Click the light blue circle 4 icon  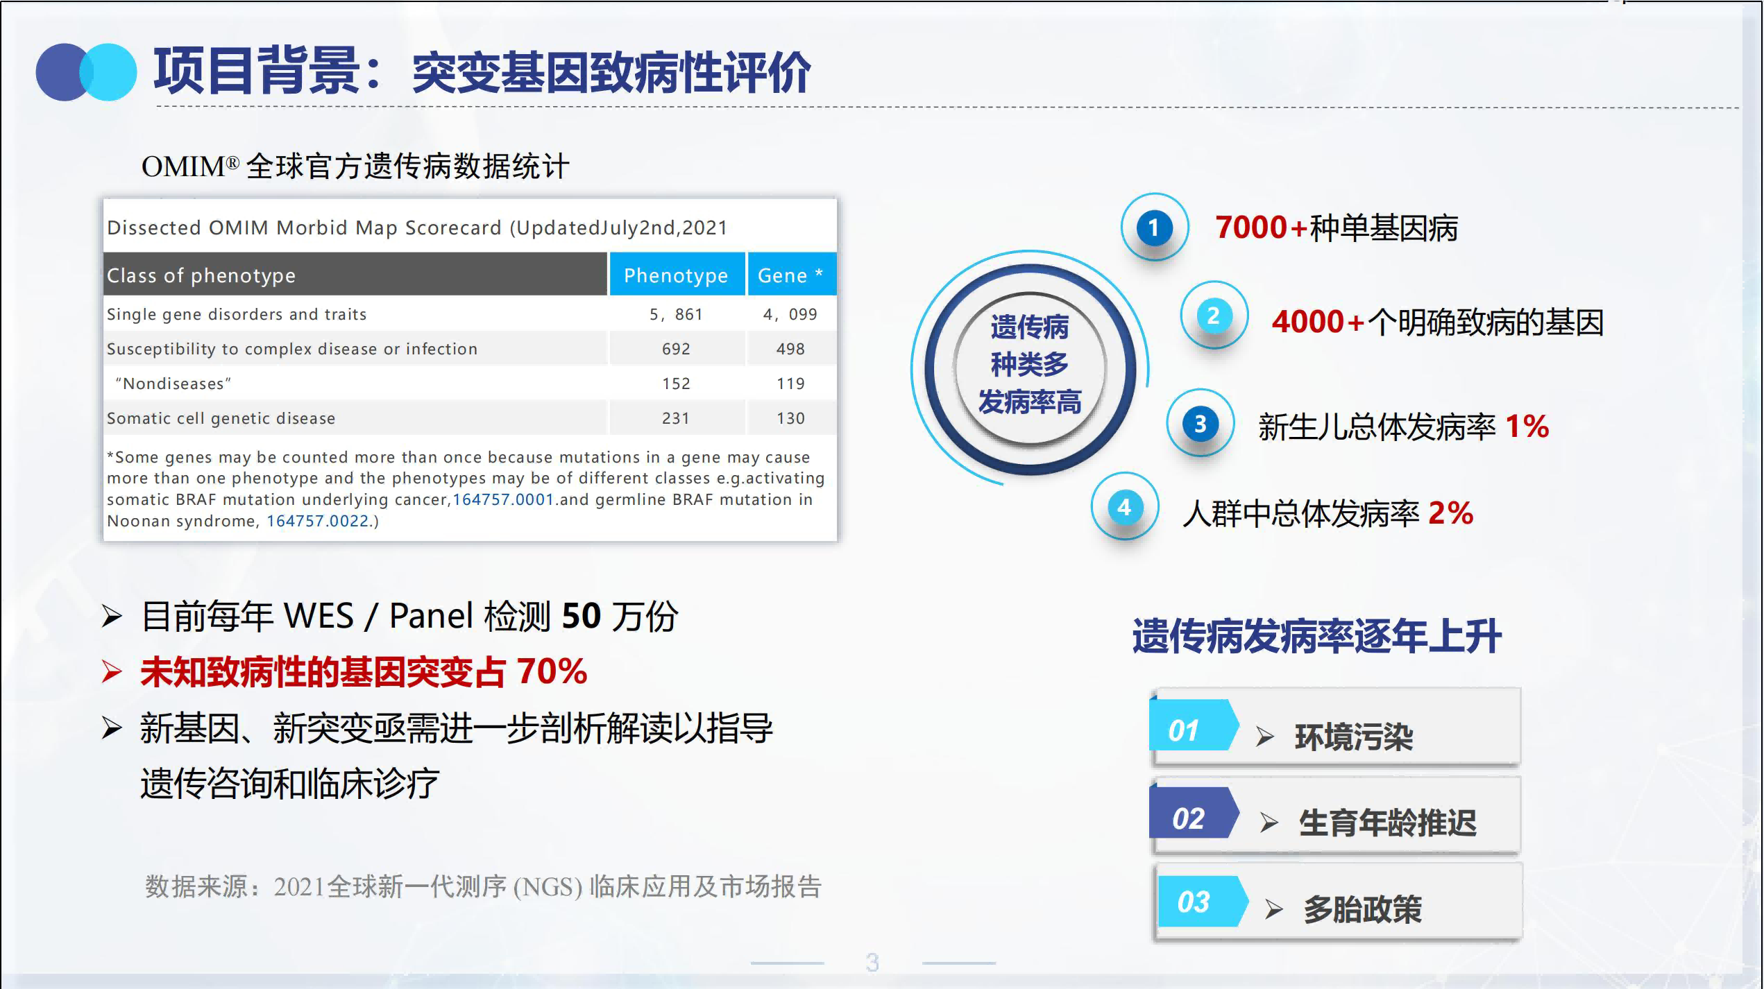tap(1124, 507)
